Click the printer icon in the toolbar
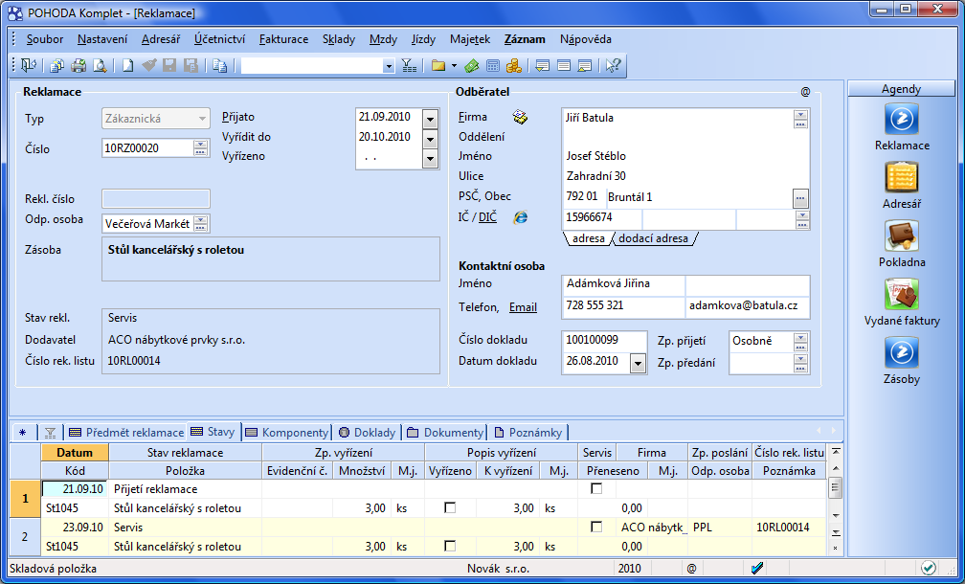The height and width of the screenshot is (584, 965). [79, 66]
